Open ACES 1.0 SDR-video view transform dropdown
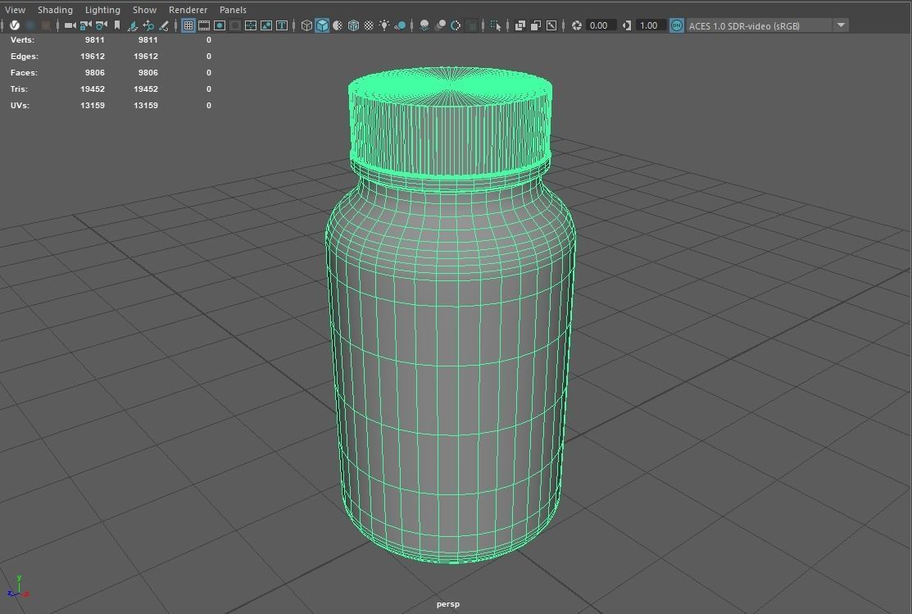The height and width of the screenshot is (614, 912). point(767,25)
